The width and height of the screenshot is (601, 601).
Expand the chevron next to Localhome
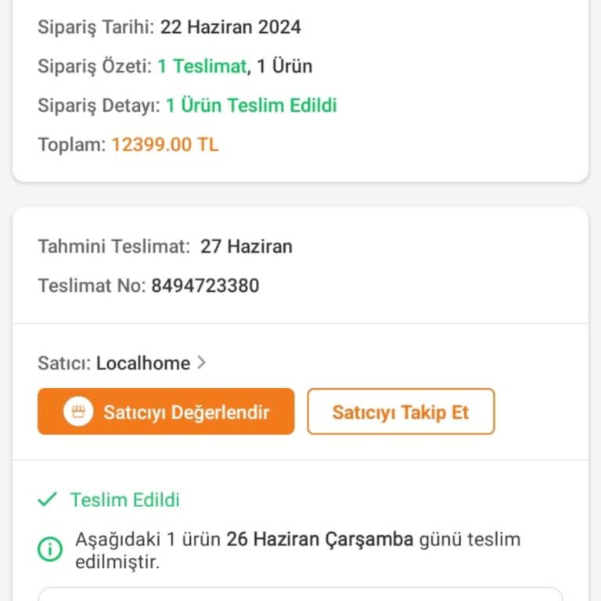tap(202, 362)
